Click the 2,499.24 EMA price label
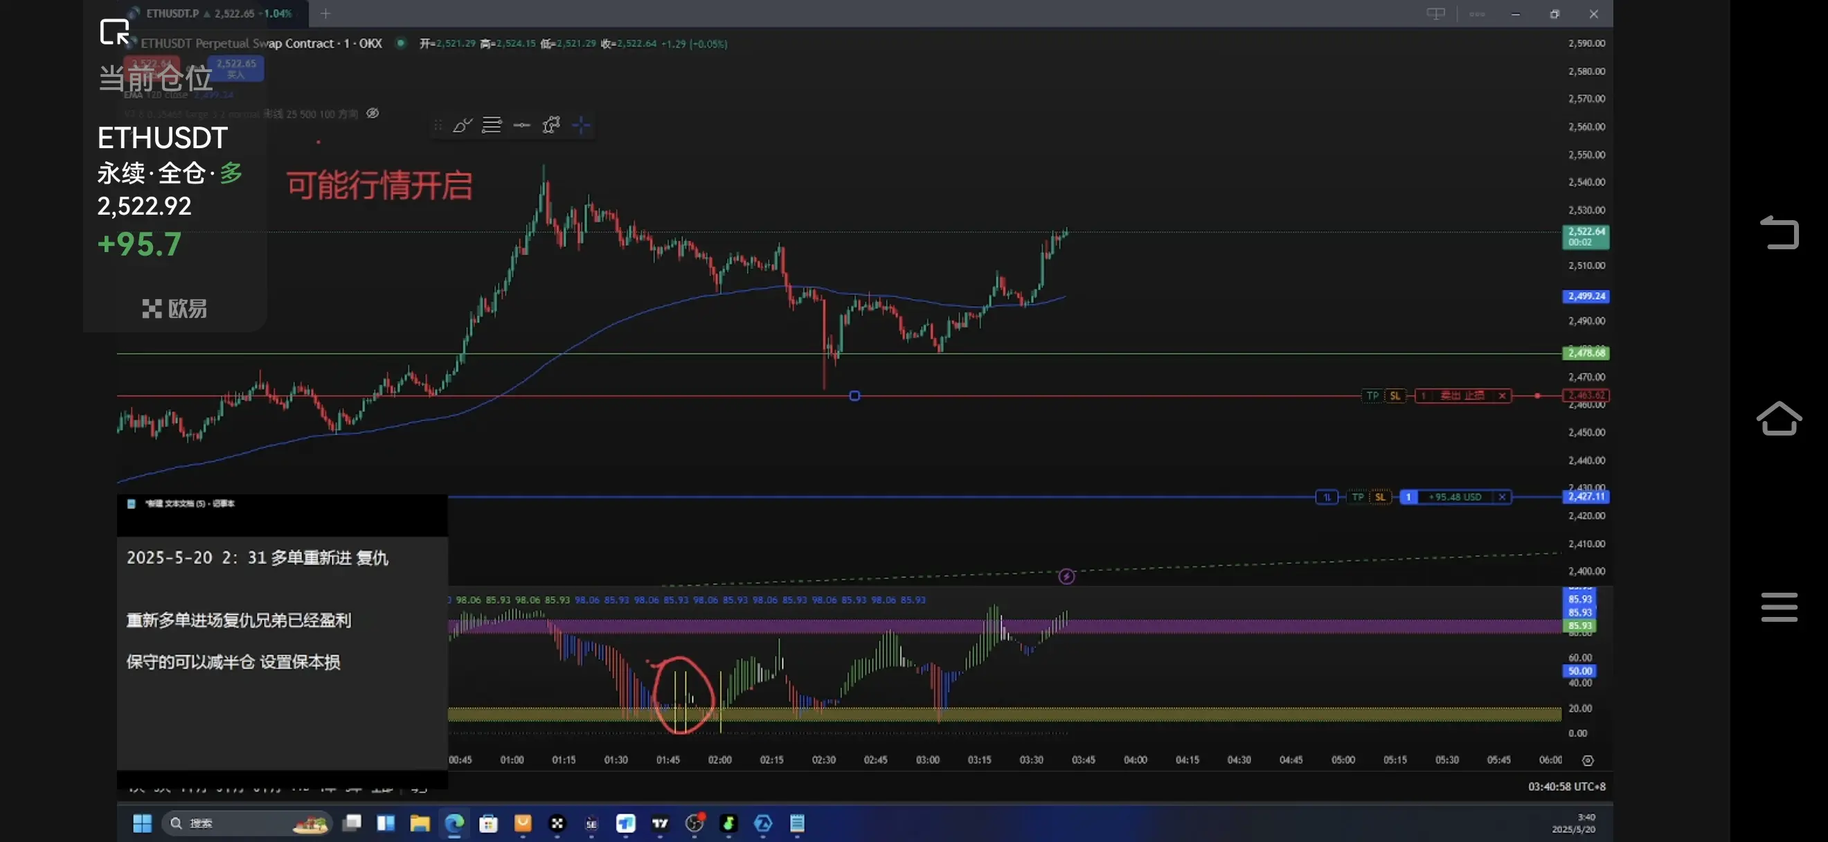The height and width of the screenshot is (842, 1828). click(1586, 296)
